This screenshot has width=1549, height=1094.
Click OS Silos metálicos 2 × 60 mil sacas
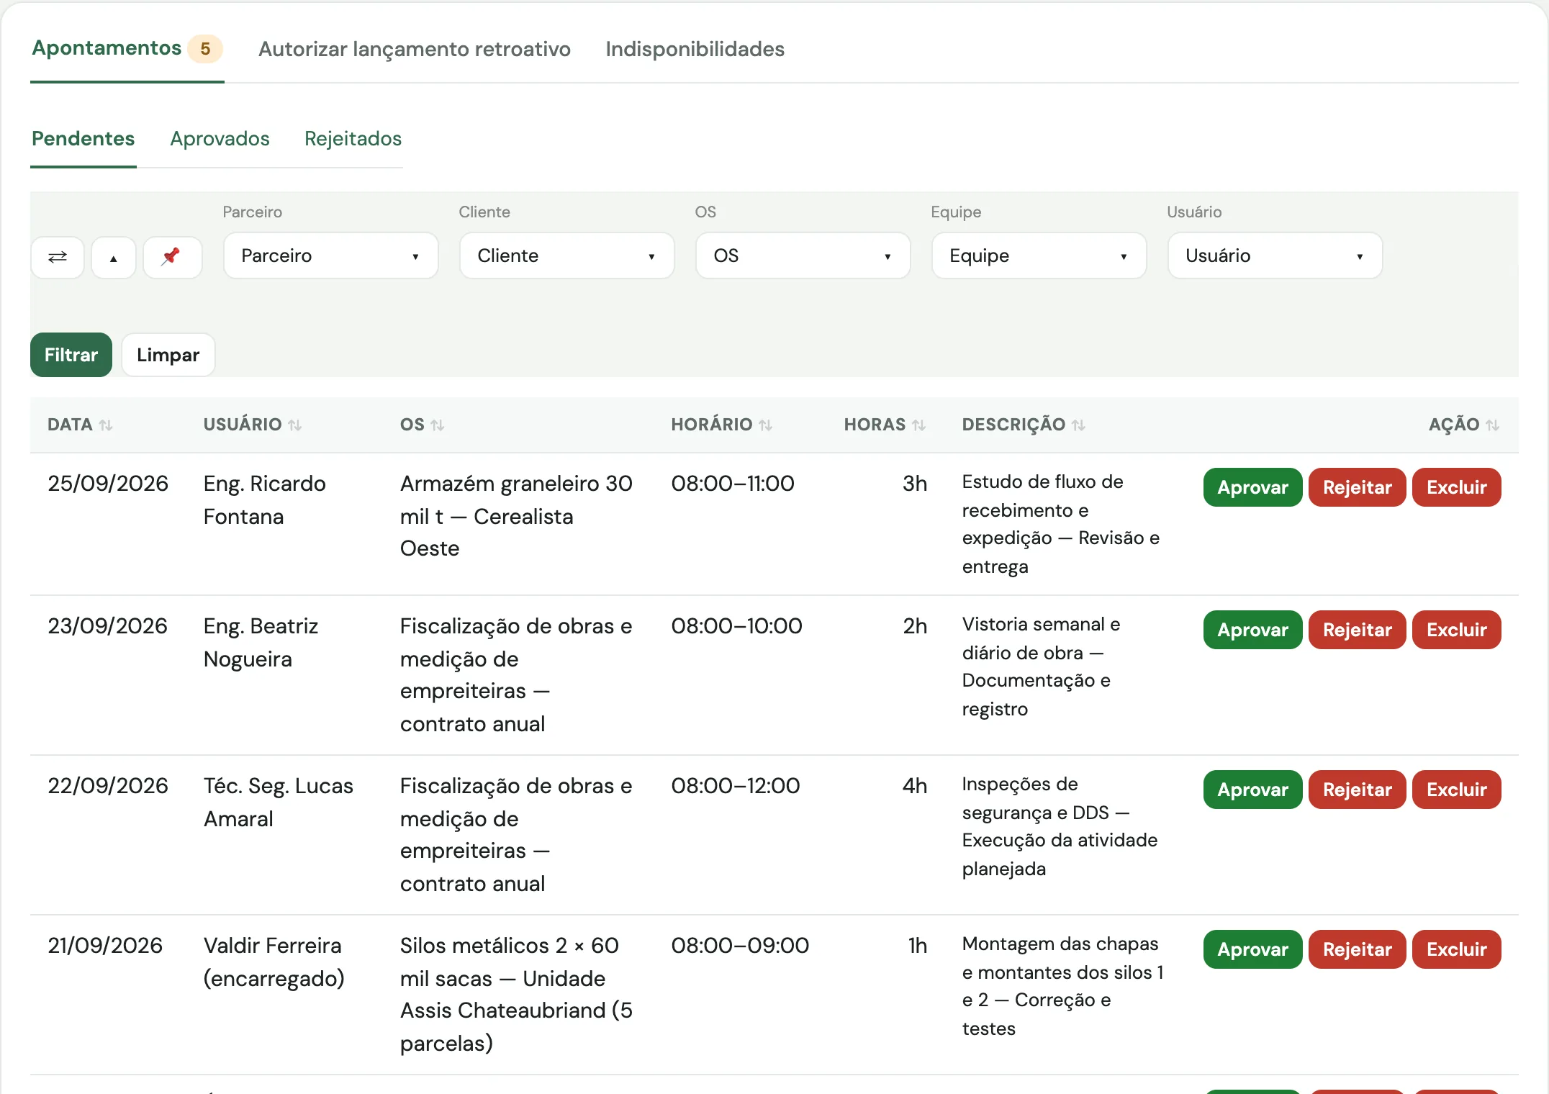[x=516, y=995]
